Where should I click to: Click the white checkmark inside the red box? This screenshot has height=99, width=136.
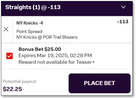pos(9,56)
